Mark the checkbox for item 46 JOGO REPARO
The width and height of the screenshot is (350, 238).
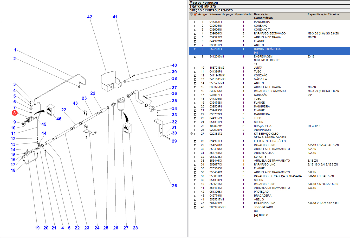pyautogui.click(x=195, y=207)
